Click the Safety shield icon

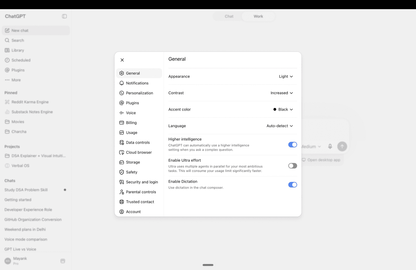pos(121,172)
